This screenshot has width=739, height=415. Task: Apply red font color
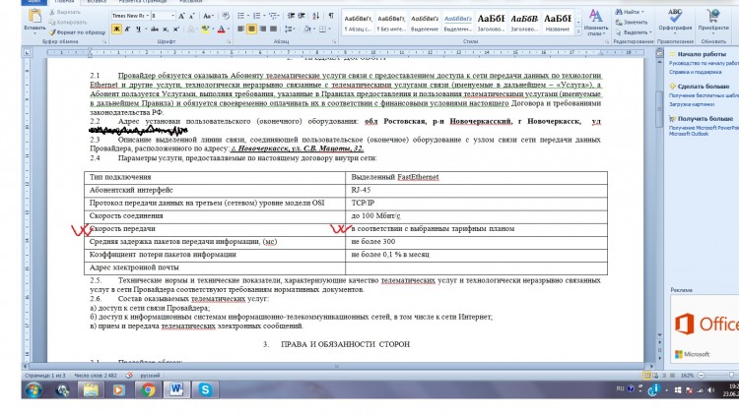(221, 30)
